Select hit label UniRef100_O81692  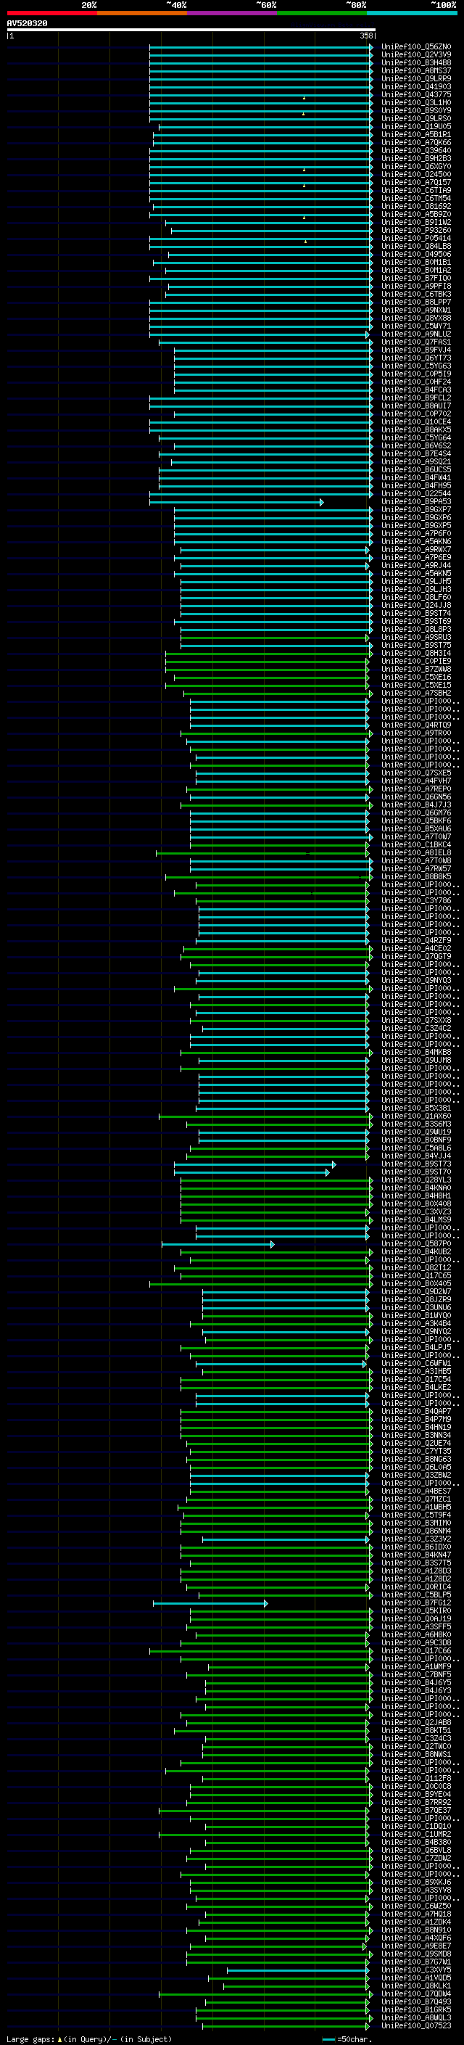tap(416, 207)
